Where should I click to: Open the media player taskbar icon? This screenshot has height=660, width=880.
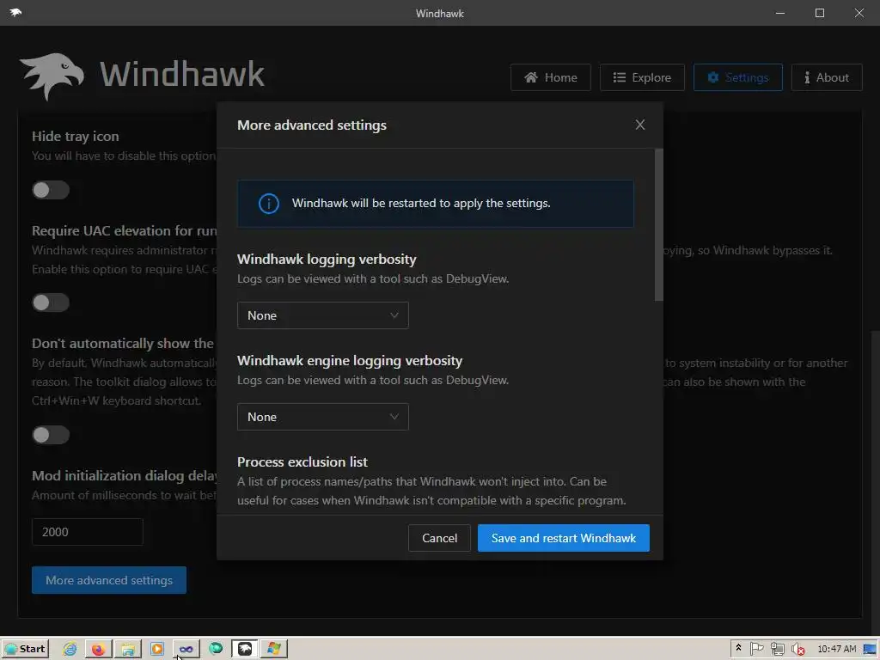(x=157, y=649)
